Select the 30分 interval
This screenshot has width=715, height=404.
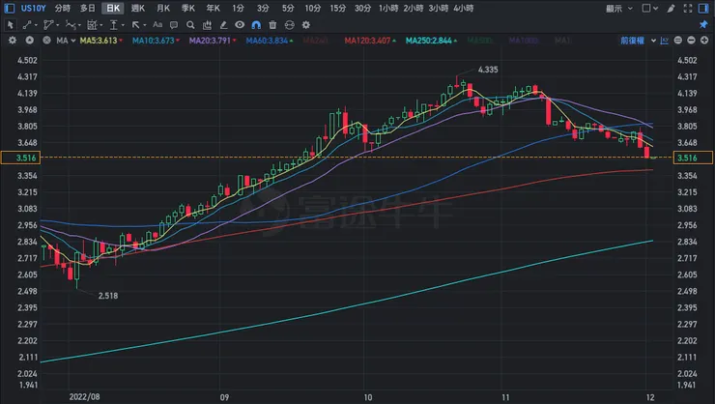pyautogui.click(x=363, y=8)
